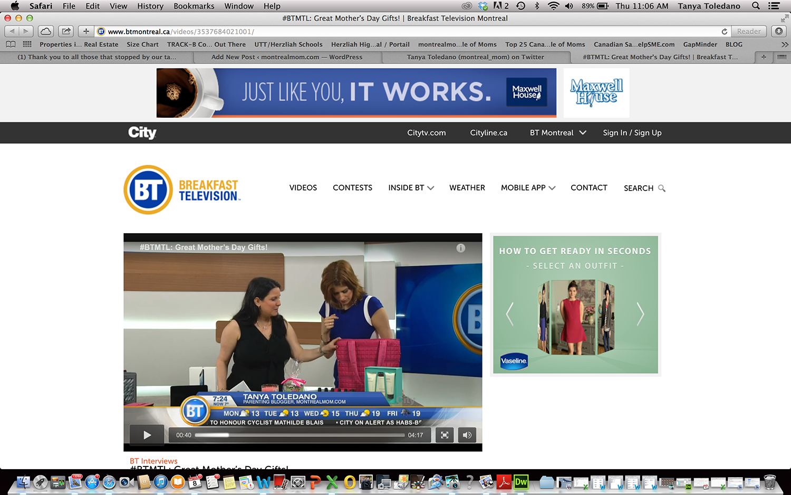Viewport: 791px width, 495px height.
Task: Toggle the Reading List sidebar book icon
Action: pyautogui.click(x=11, y=44)
